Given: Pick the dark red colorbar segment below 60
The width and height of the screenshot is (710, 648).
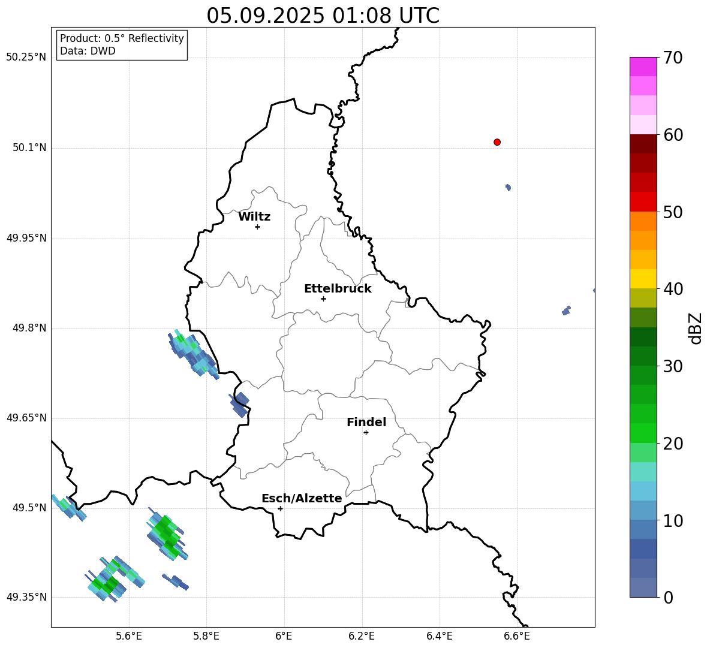Looking at the screenshot, I should point(643,144).
